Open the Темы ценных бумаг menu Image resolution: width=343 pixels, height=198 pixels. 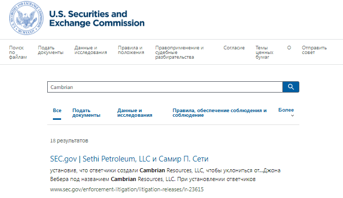264,52
